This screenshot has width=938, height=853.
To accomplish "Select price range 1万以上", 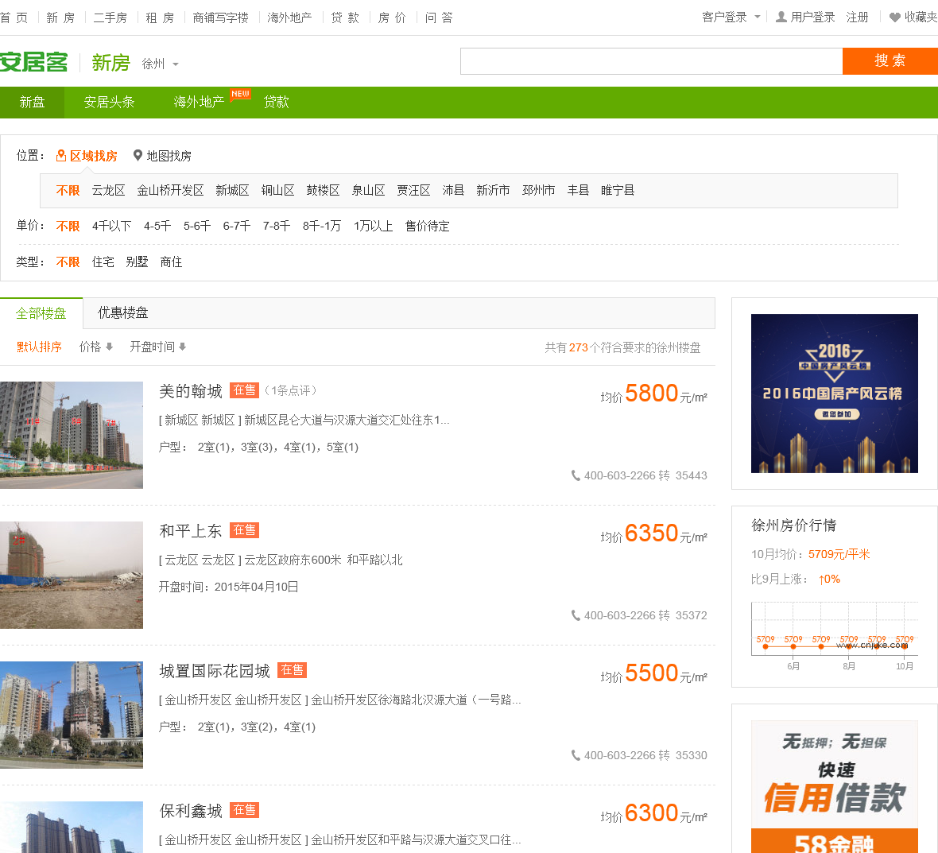I will tap(374, 226).
